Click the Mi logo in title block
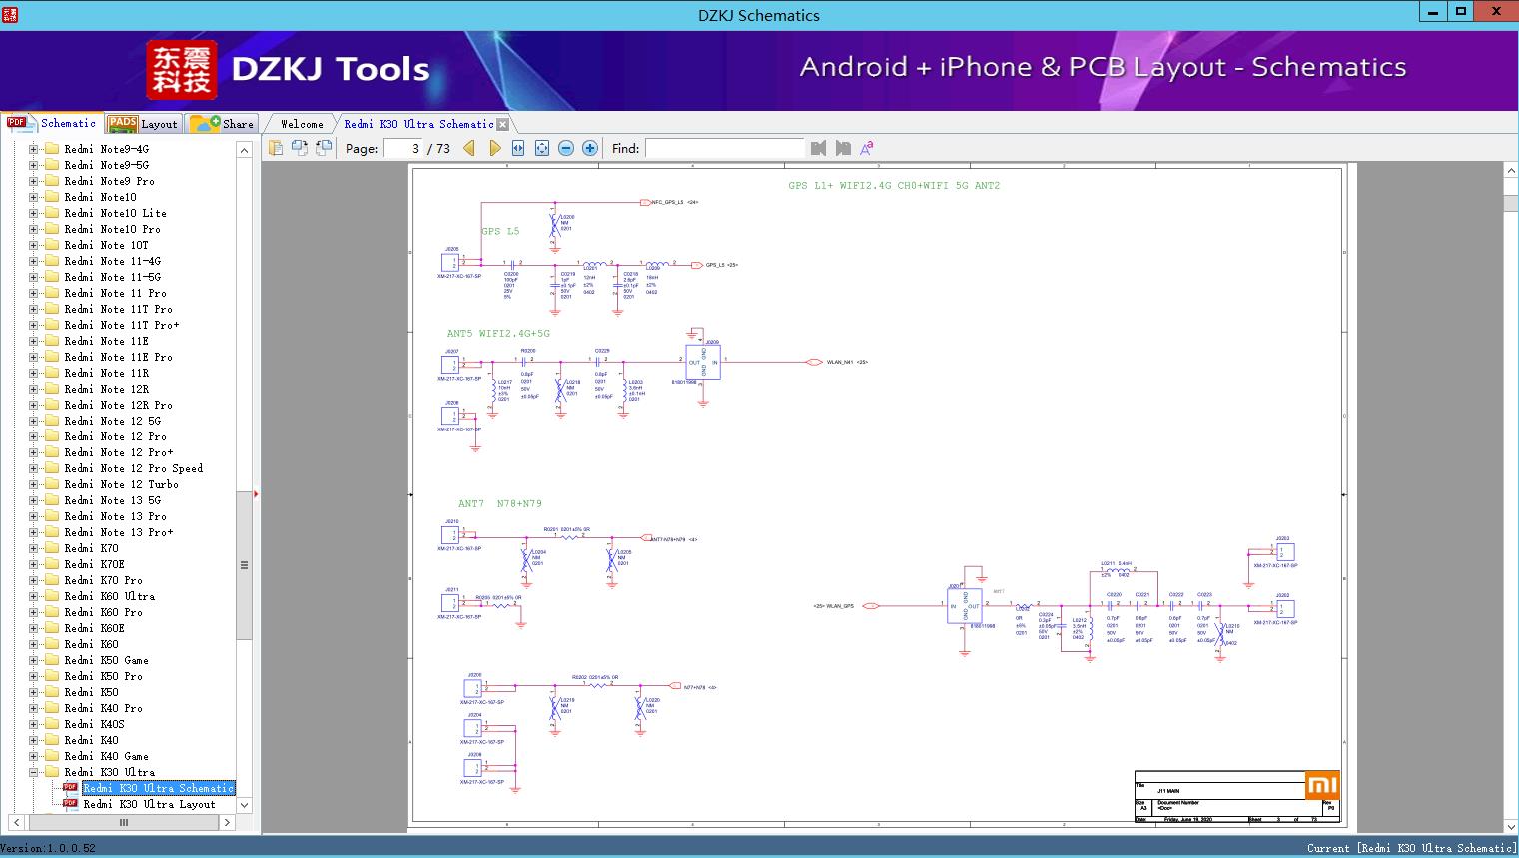 point(1321,785)
